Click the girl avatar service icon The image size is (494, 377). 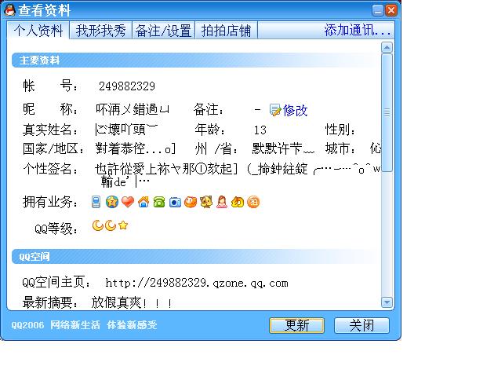(x=222, y=202)
